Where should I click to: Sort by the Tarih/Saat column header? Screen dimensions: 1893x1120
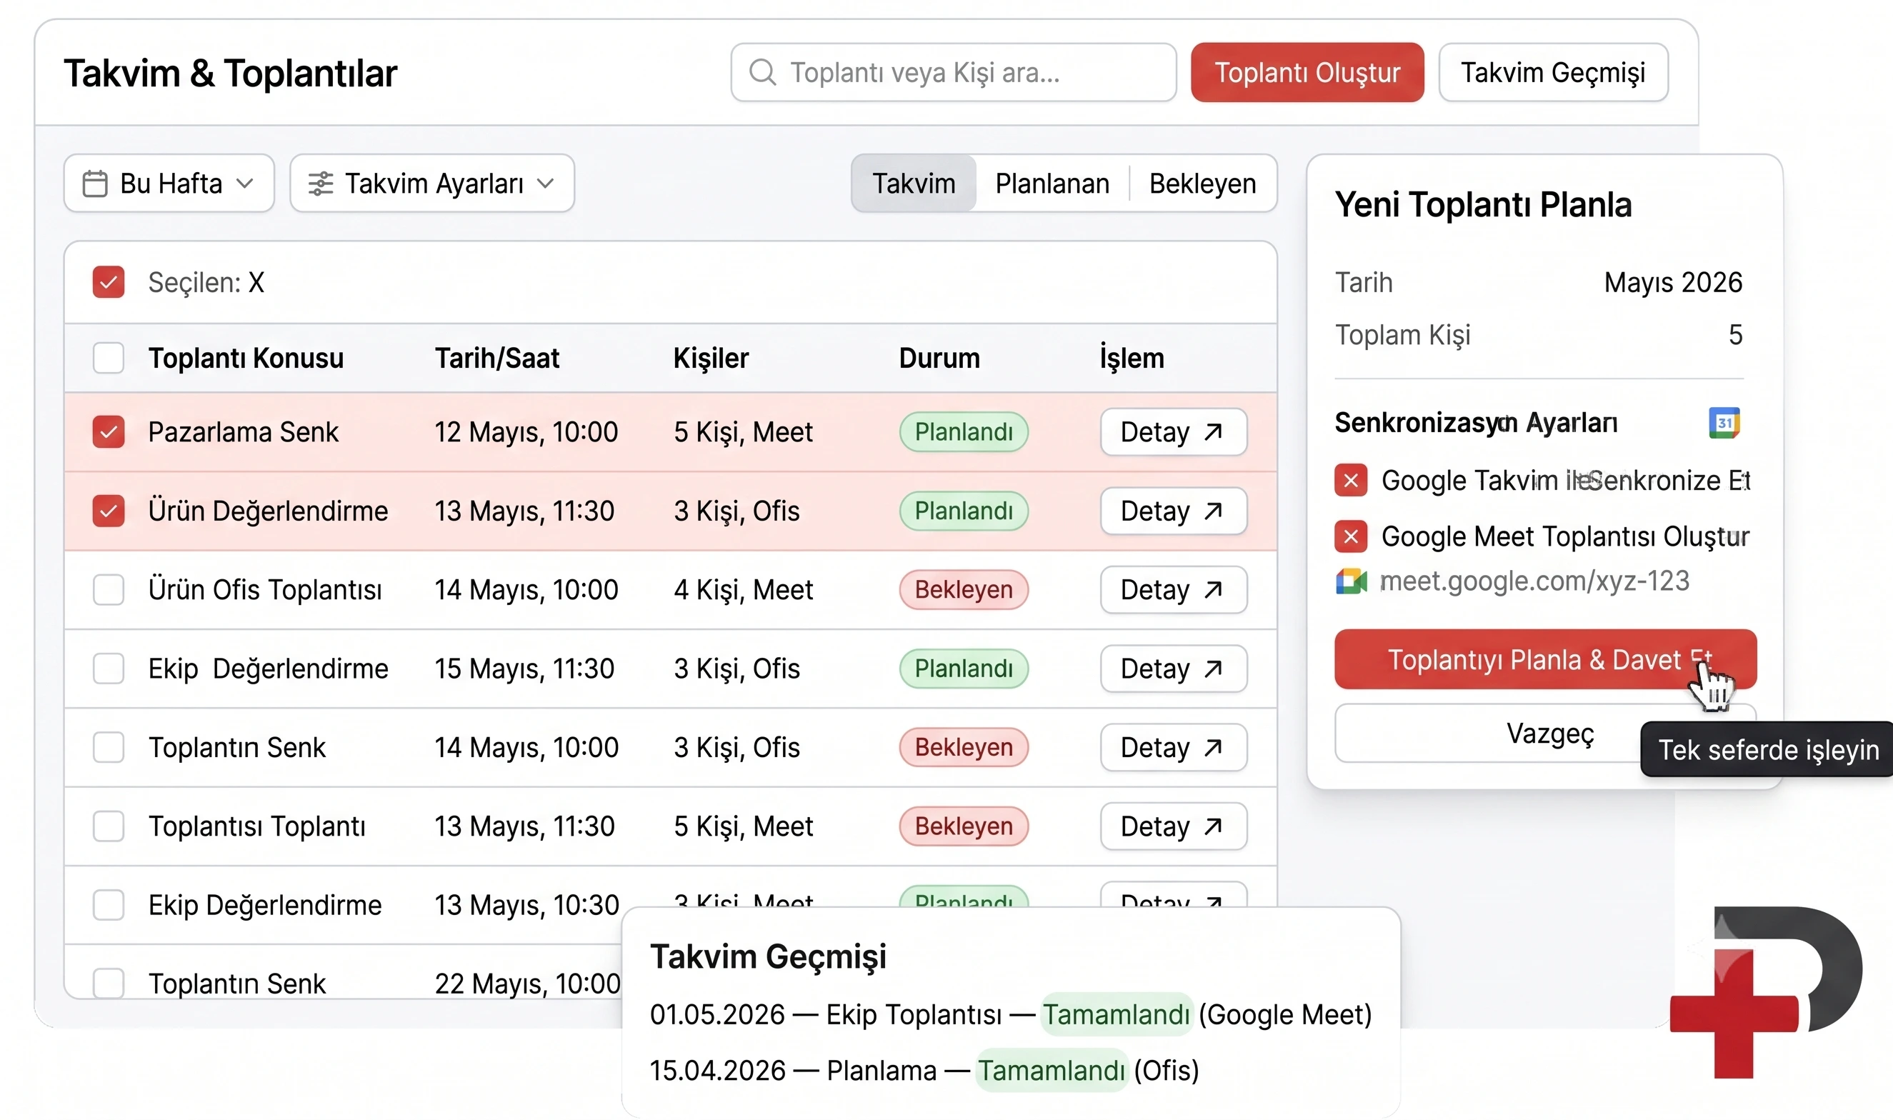pyautogui.click(x=496, y=358)
